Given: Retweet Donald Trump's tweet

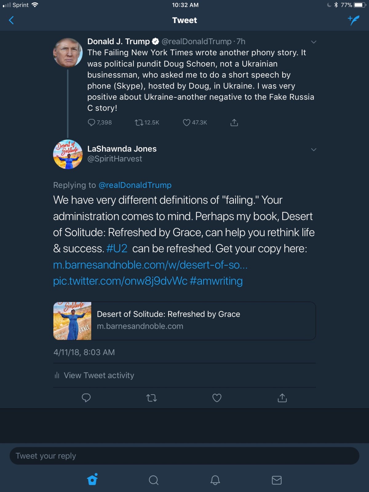Looking at the screenshot, I should [x=139, y=123].
